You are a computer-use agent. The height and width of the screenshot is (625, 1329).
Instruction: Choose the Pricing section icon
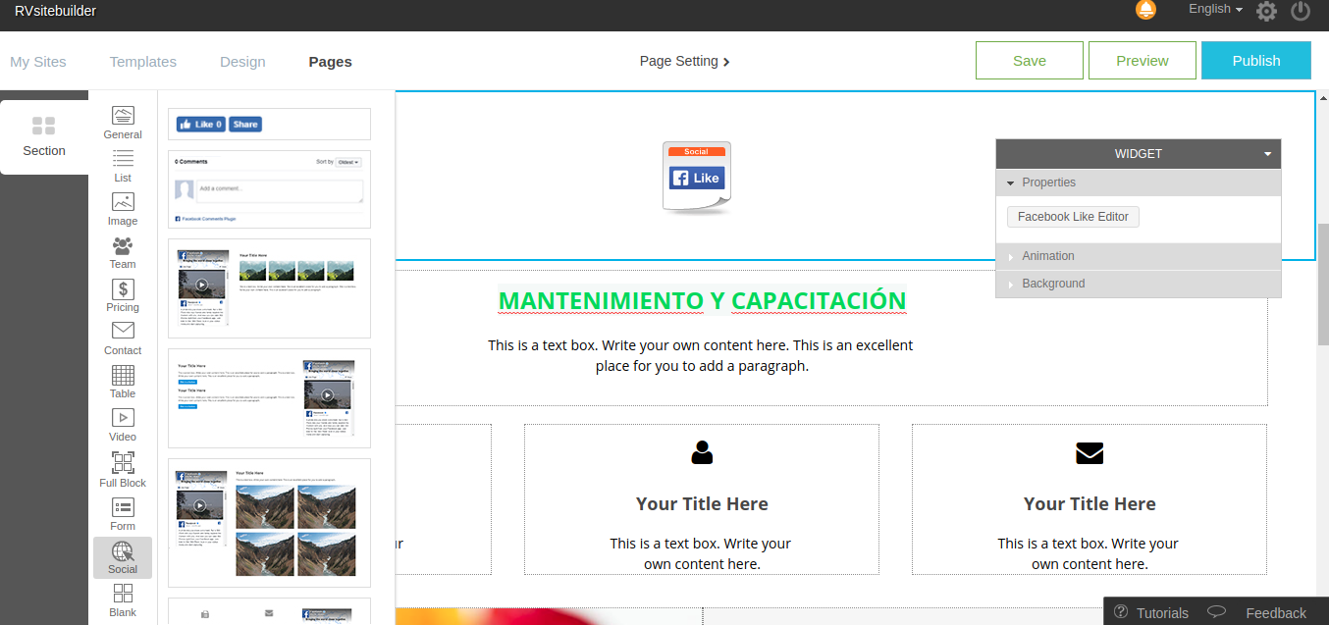click(123, 294)
